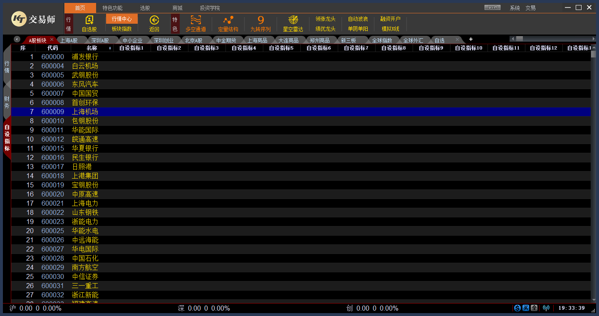
Task: Click the 自设指标5 column header
Action: pyautogui.click(x=282, y=48)
